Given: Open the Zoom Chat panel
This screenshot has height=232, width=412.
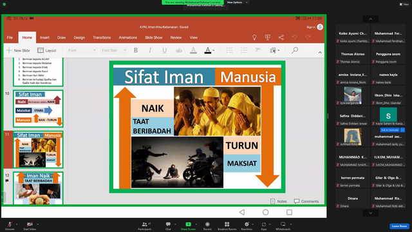Looking at the screenshot, I should (168, 226).
